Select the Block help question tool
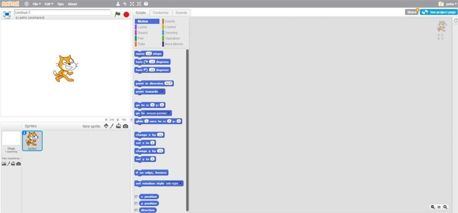 (146, 4)
